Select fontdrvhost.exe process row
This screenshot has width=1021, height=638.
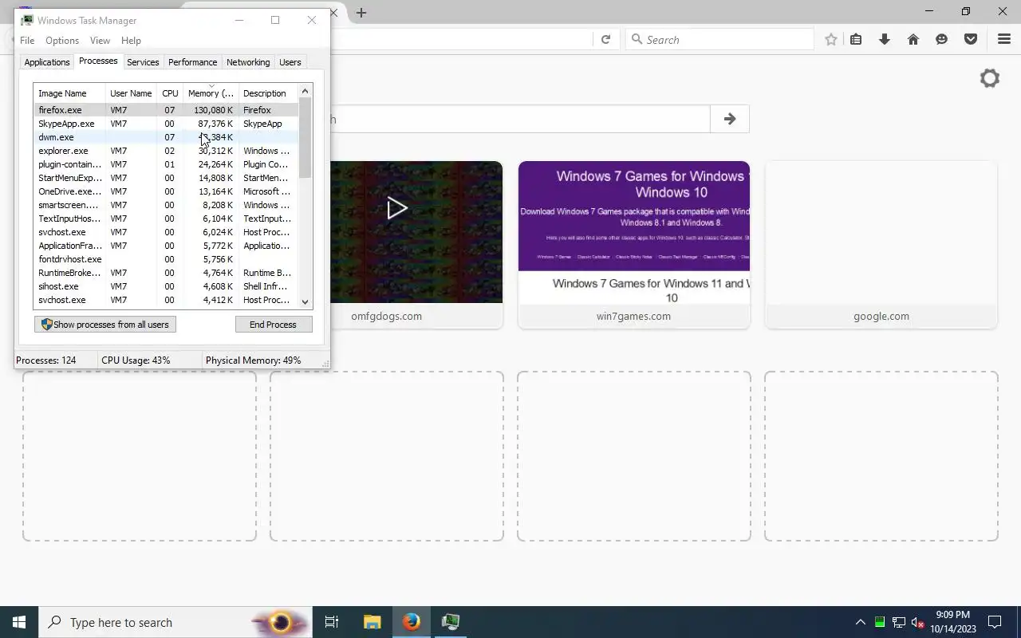(166, 259)
